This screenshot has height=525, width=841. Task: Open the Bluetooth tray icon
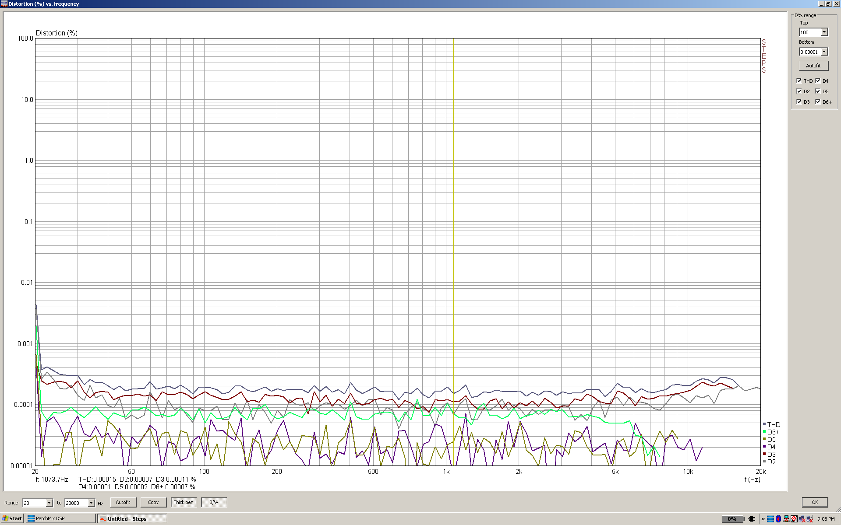coord(778,519)
